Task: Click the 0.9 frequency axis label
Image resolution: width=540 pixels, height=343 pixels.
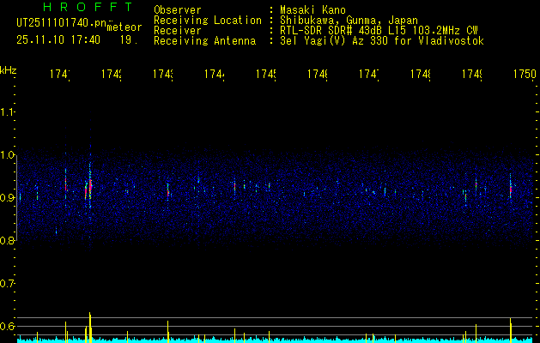Action: point(8,198)
